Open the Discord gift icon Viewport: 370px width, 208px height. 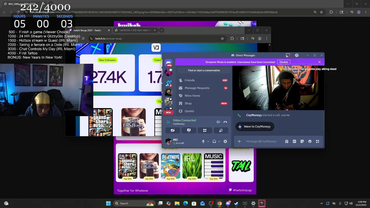click(x=286, y=141)
